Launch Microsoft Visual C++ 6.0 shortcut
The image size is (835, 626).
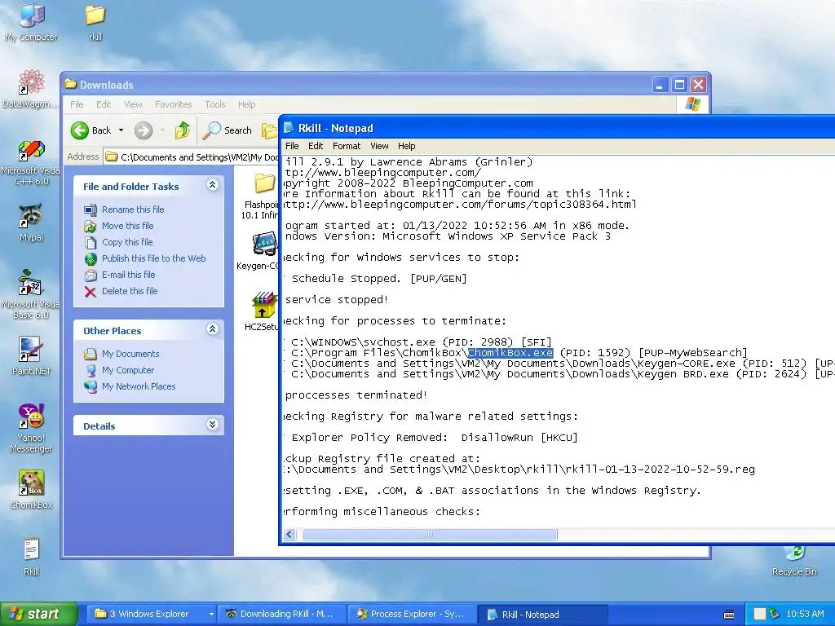coord(32,162)
